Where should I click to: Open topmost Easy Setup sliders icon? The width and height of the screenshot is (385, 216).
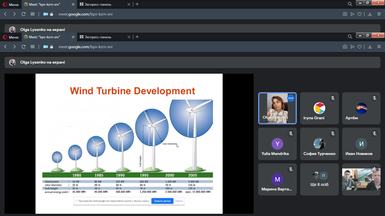tap(379, 14)
